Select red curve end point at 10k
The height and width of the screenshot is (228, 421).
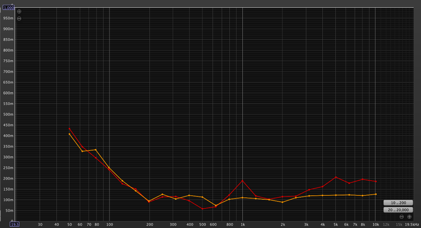point(376,181)
